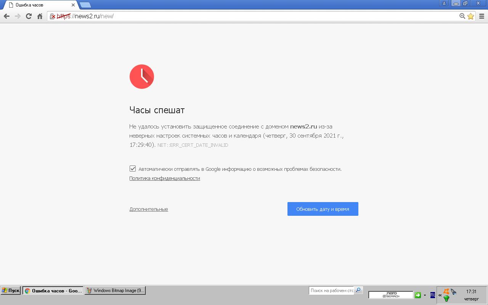Screen dimensions: 488x305
Task: Click the Дополнительные link
Action: [x=149, y=209]
